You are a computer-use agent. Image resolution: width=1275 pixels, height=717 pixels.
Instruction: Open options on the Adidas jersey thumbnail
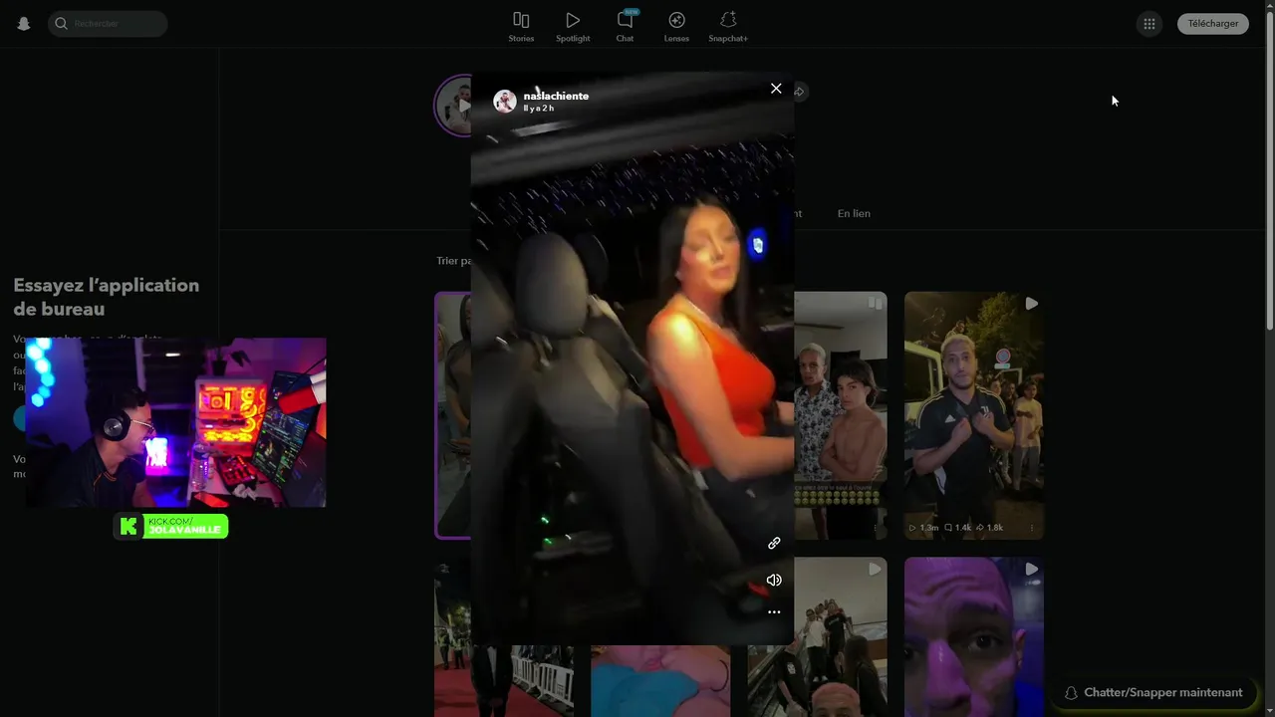click(x=1032, y=528)
